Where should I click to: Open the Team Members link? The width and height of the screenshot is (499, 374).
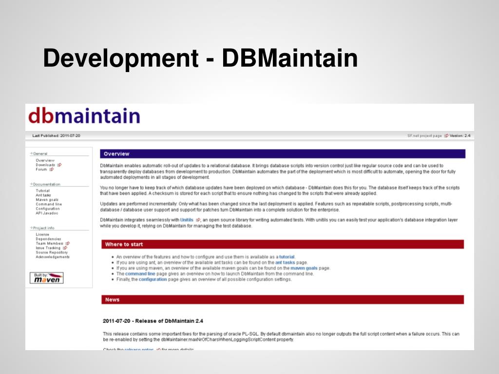pyautogui.click(x=49, y=243)
